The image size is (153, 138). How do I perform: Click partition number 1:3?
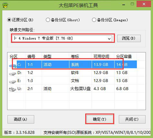click(x=30, y=81)
